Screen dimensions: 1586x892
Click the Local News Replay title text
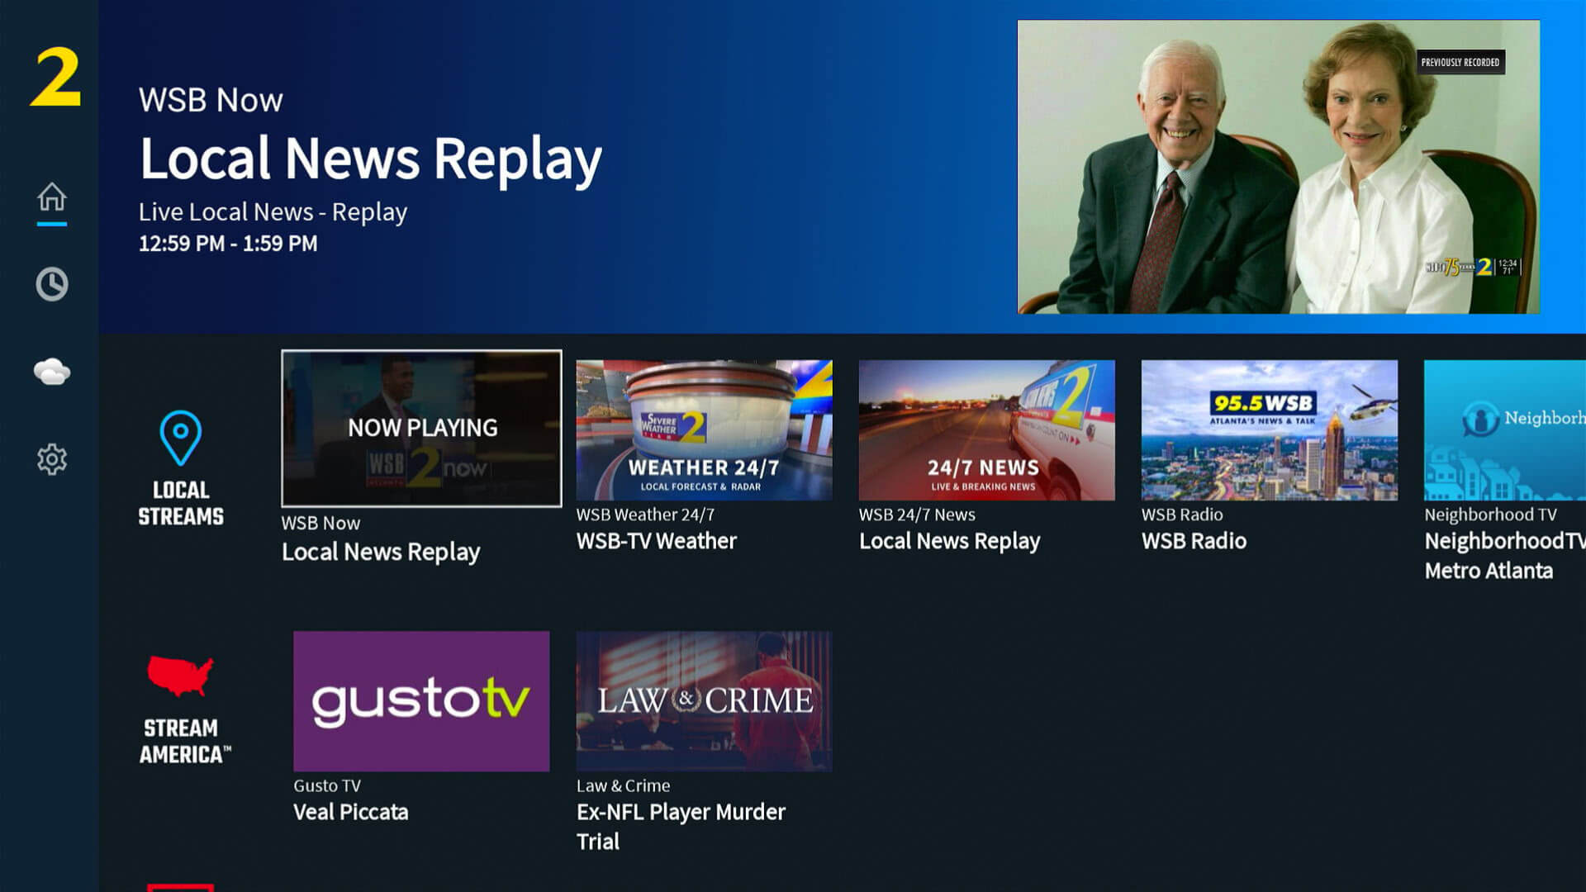370,159
